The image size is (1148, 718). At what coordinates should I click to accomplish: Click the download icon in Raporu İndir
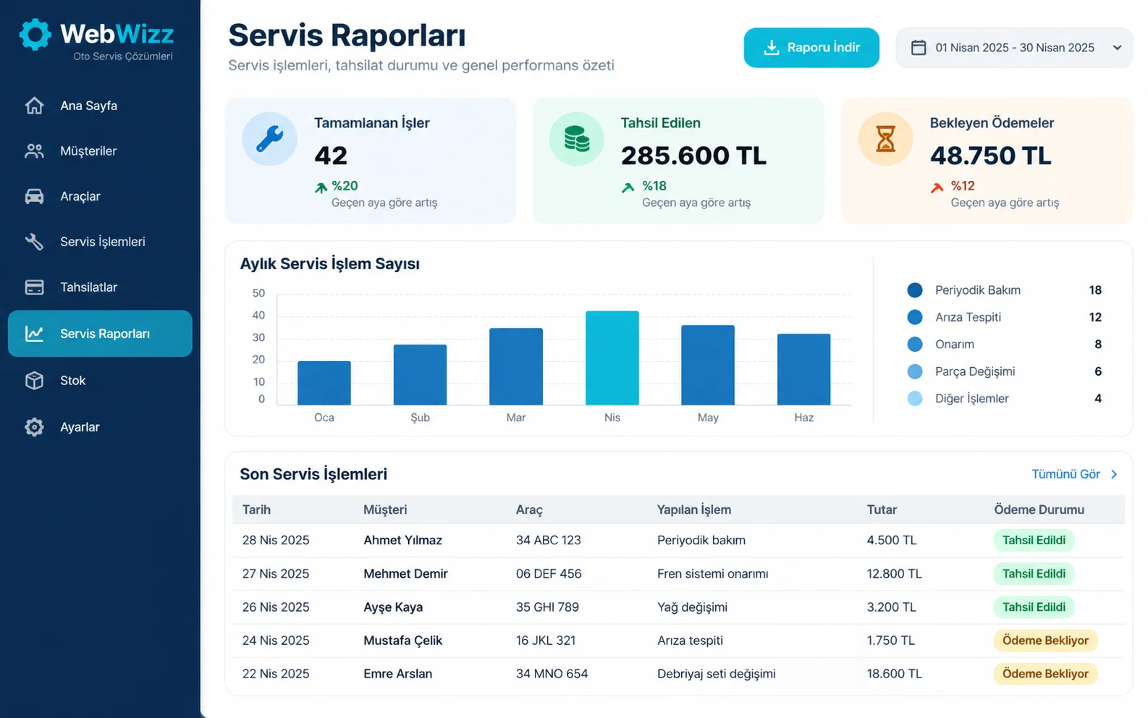(x=772, y=48)
